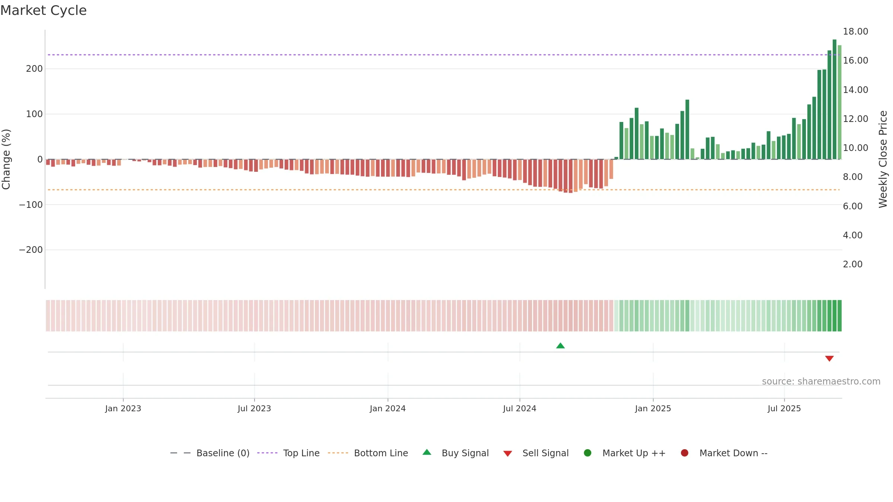Click the 'Jan 2023' x-axis label
The image size is (893, 502).
tap(123, 409)
